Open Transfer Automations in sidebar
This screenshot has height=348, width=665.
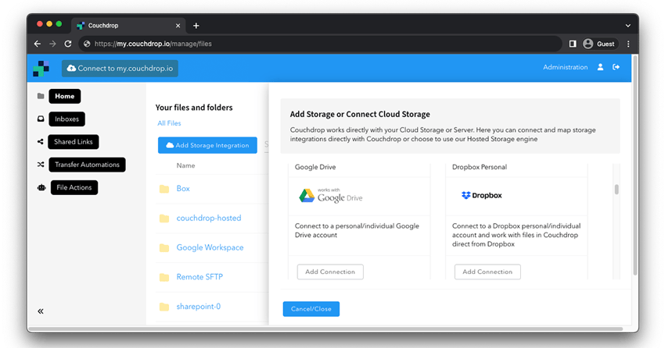click(87, 165)
